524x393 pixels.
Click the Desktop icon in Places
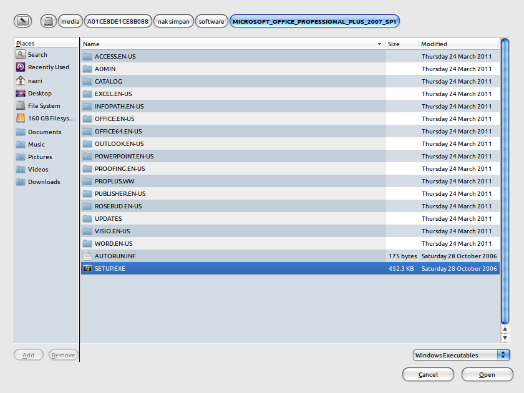(x=21, y=93)
